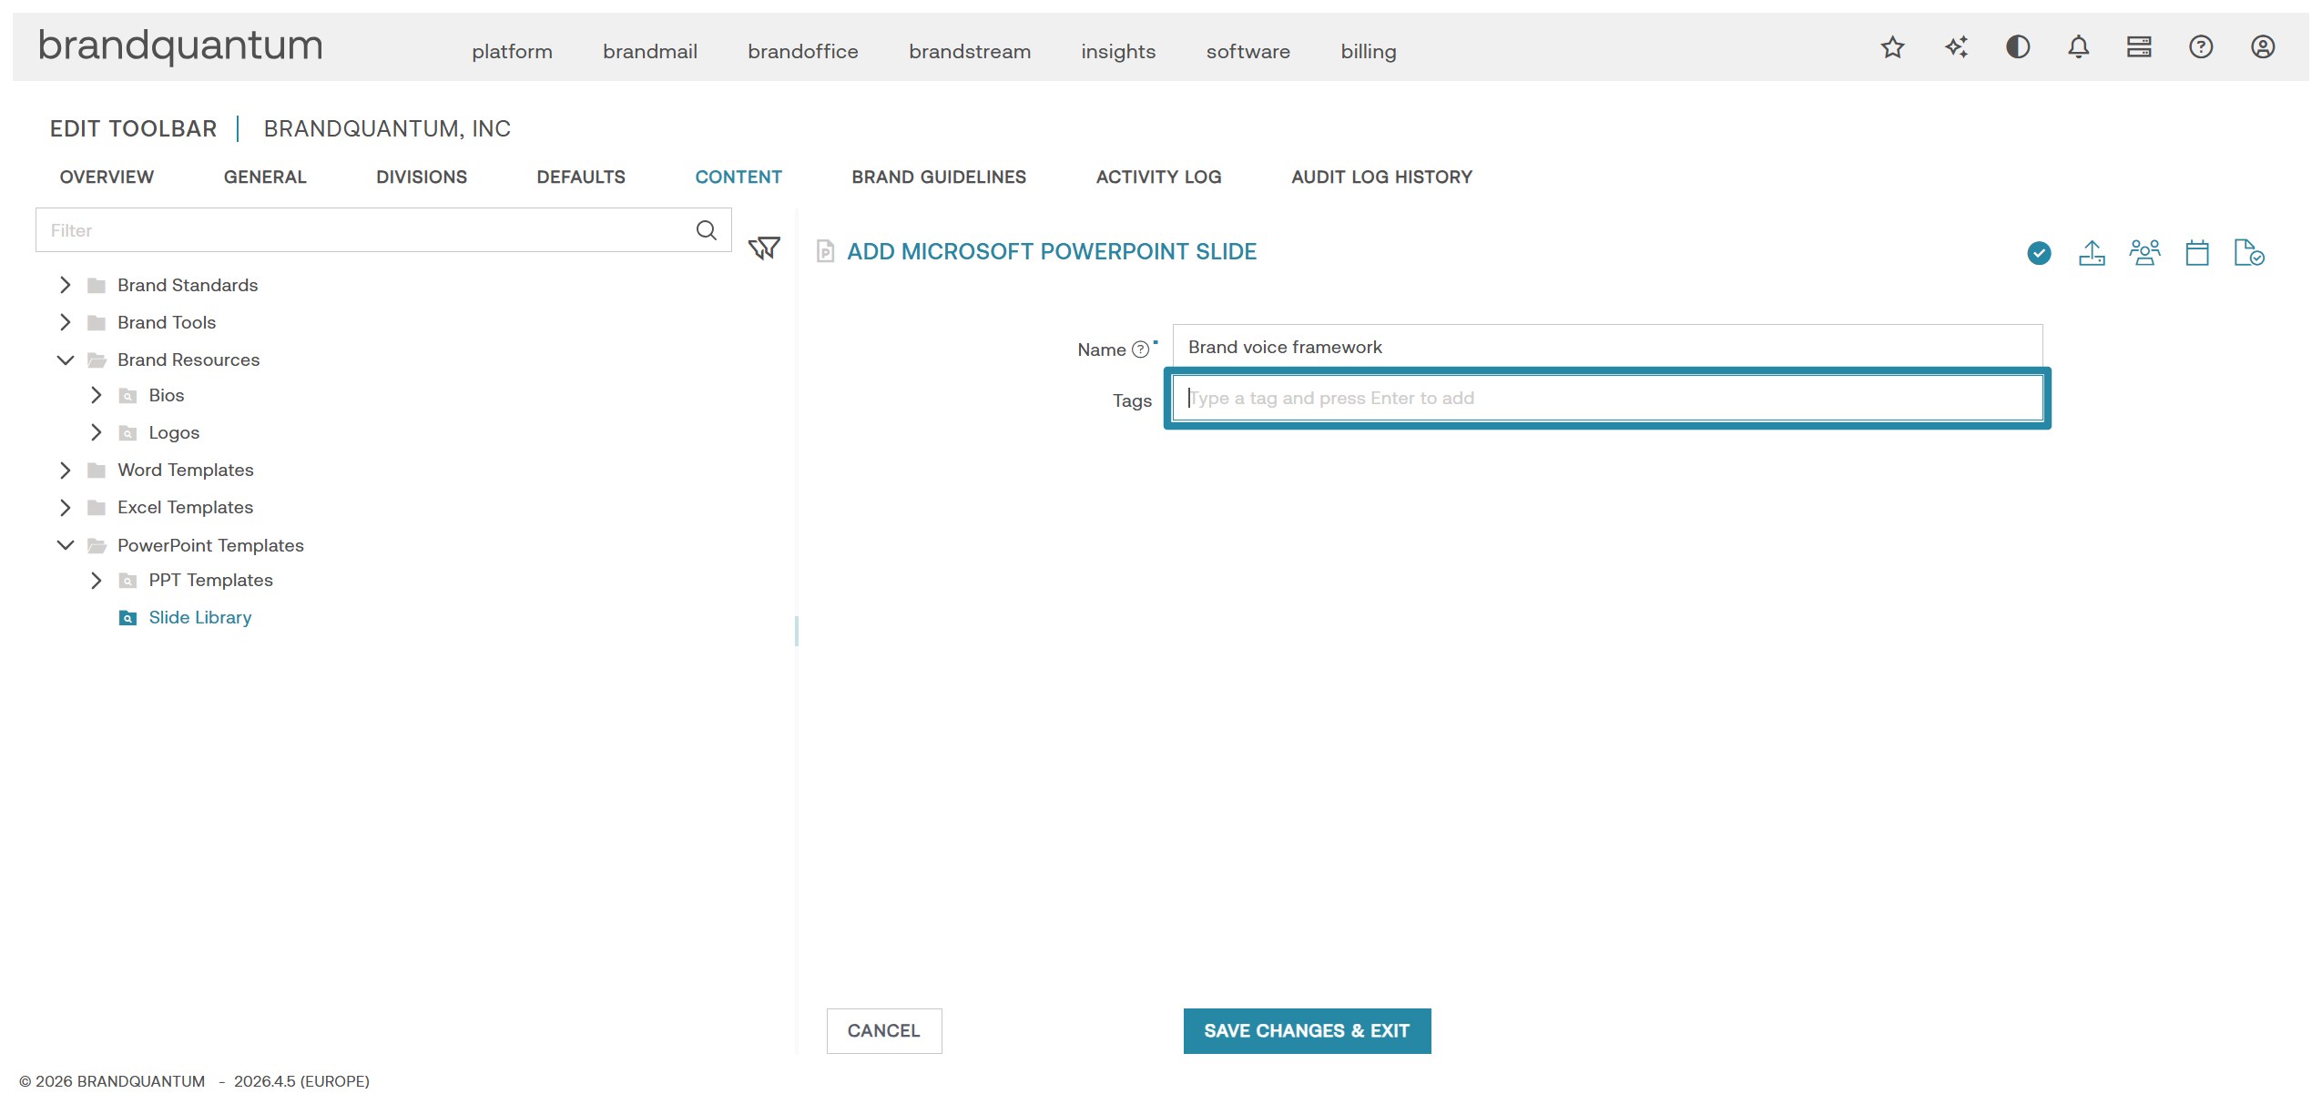
Task: Open the user groups permissions icon
Action: [x=2144, y=253]
